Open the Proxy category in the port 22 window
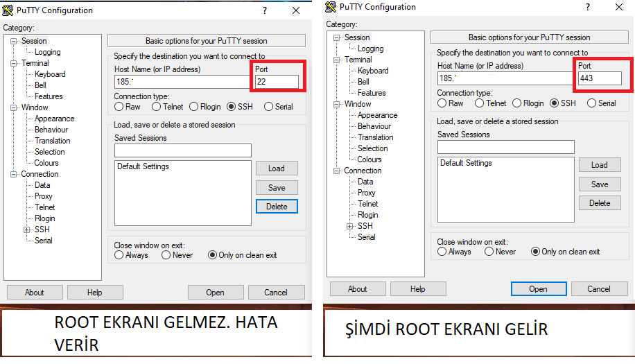Viewport: 635px width, 364px height. point(43,196)
